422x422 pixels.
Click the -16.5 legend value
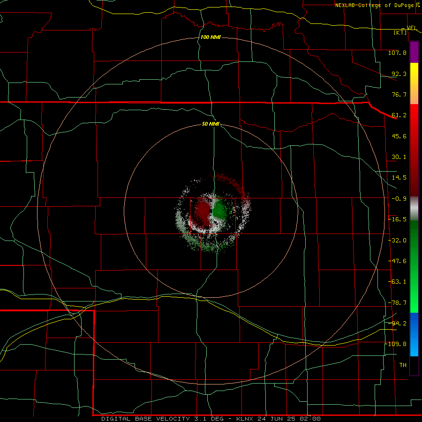(x=397, y=219)
